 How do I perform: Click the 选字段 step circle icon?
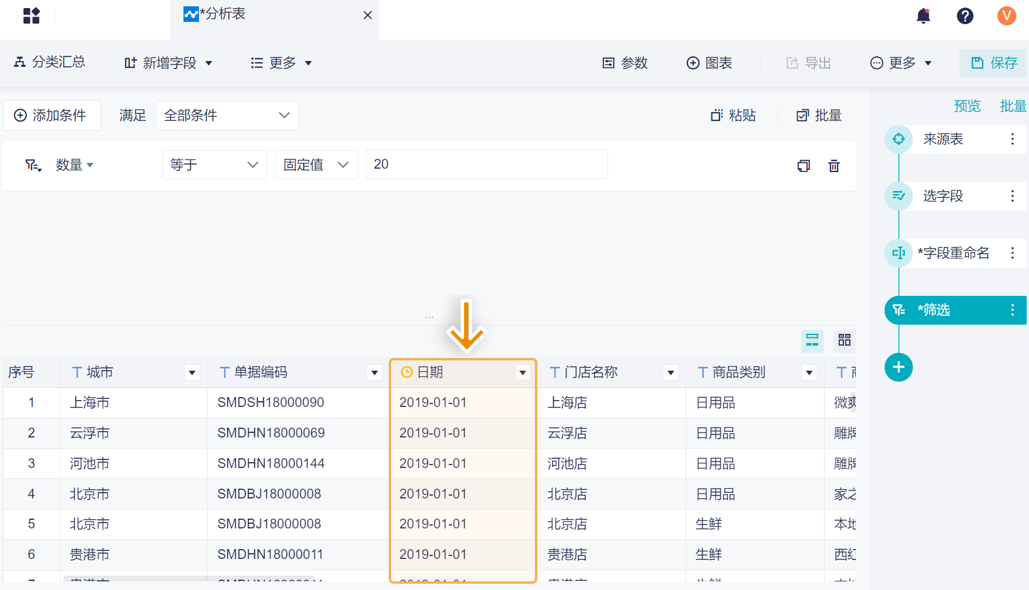pos(898,196)
